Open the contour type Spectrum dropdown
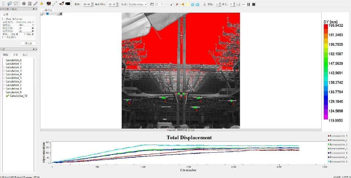The image size is (351, 178). 25,22
